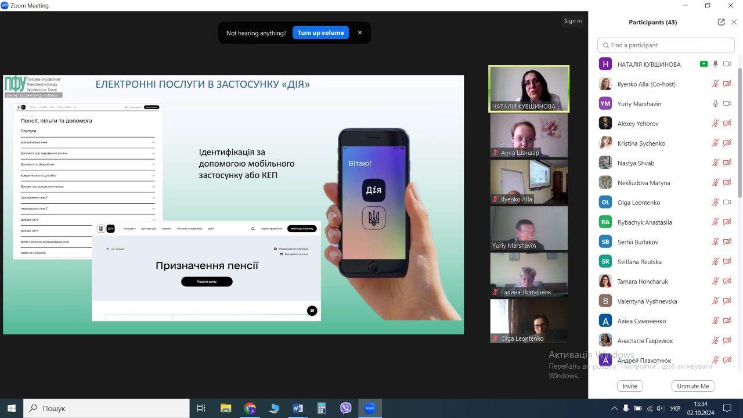Screen dimensions: 743x418
Task: Click the УКР language indicator
Action: 675,409
